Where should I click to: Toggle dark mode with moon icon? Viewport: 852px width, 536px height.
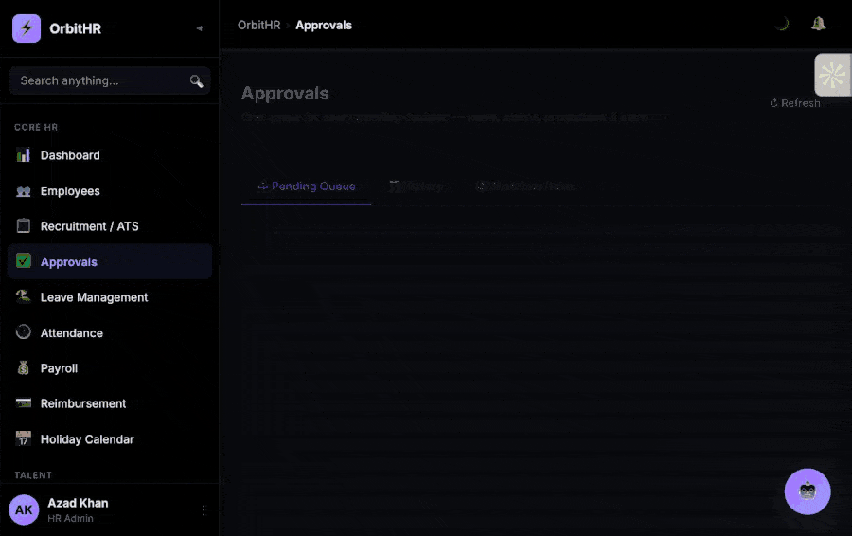point(782,24)
